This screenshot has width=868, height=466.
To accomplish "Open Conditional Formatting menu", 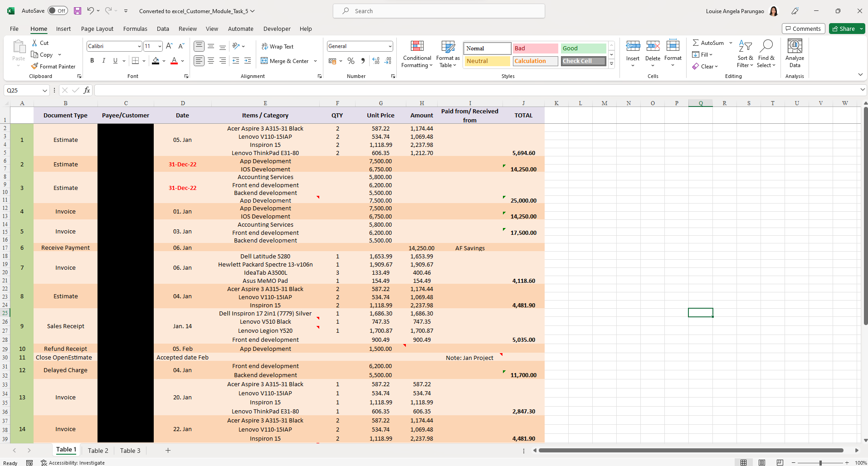I will pos(417,54).
